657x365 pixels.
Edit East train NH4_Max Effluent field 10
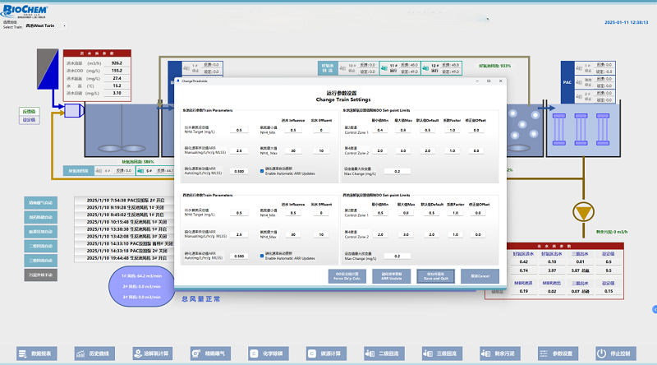click(x=321, y=150)
